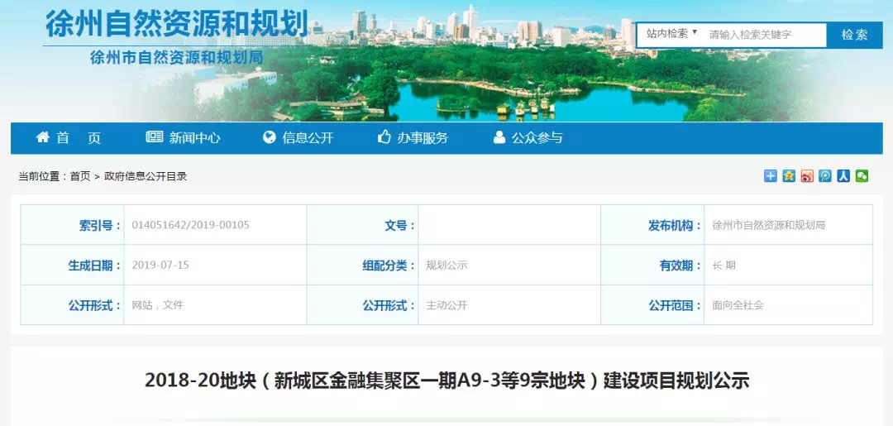Share to Renren network icon
The image size is (893, 426).
pos(843,176)
